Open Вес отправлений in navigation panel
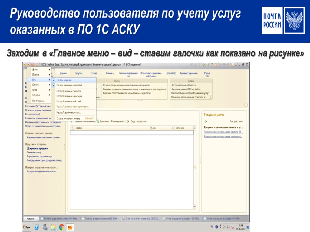310x232 pixels. click(33, 114)
